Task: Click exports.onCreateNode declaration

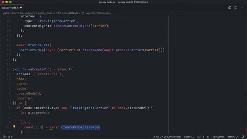Action: (x=32, y=69)
